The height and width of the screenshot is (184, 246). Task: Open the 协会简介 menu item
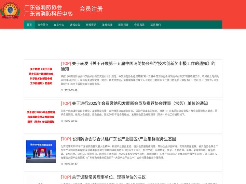click(43, 25)
